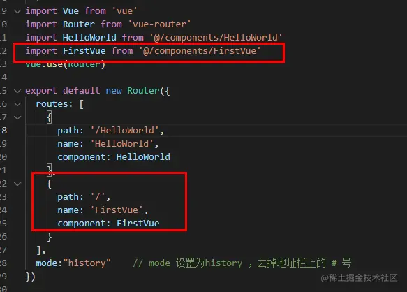Click name: 'FirstVue' line
This screenshot has height=292, width=407.
click(x=103, y=210)
